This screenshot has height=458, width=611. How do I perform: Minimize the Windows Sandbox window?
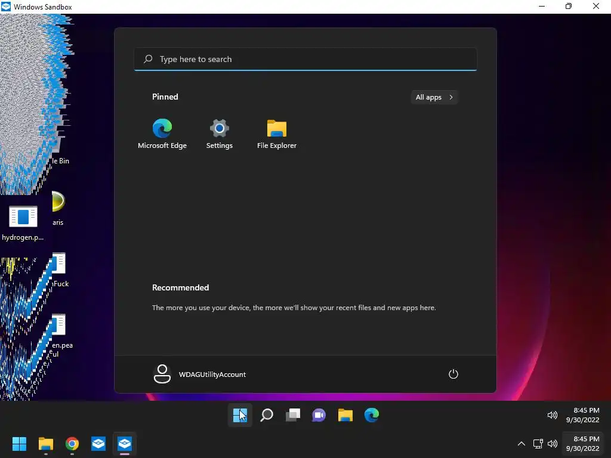(x=542, y=6)
